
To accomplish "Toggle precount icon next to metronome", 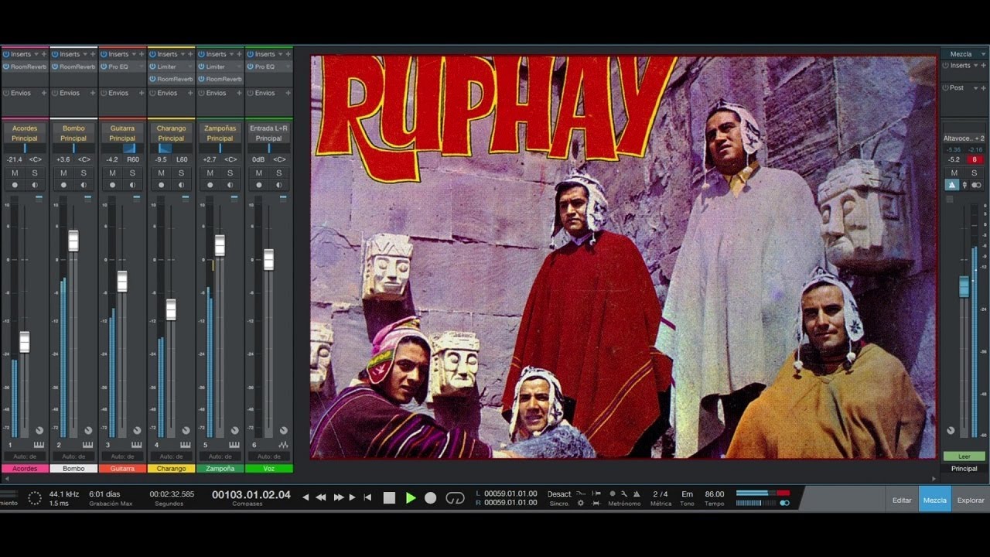I will tap(613, 494).
